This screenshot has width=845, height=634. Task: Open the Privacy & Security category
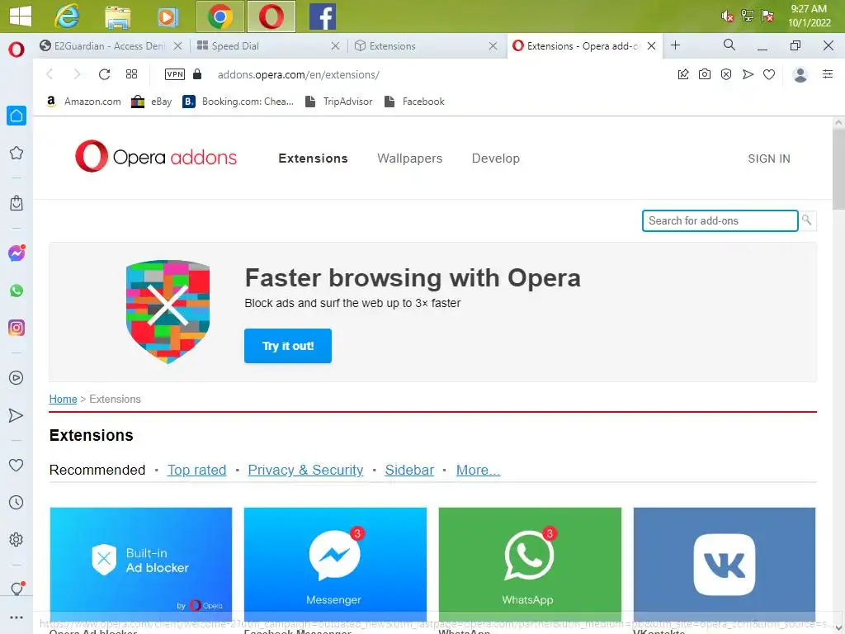[x=305, y=470]
